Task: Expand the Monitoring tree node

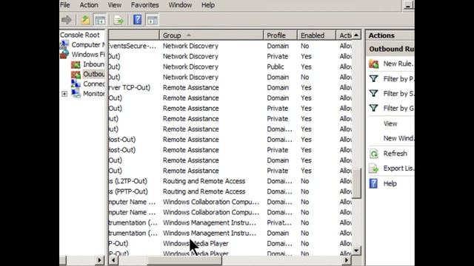Action: [x=64, y=94]
